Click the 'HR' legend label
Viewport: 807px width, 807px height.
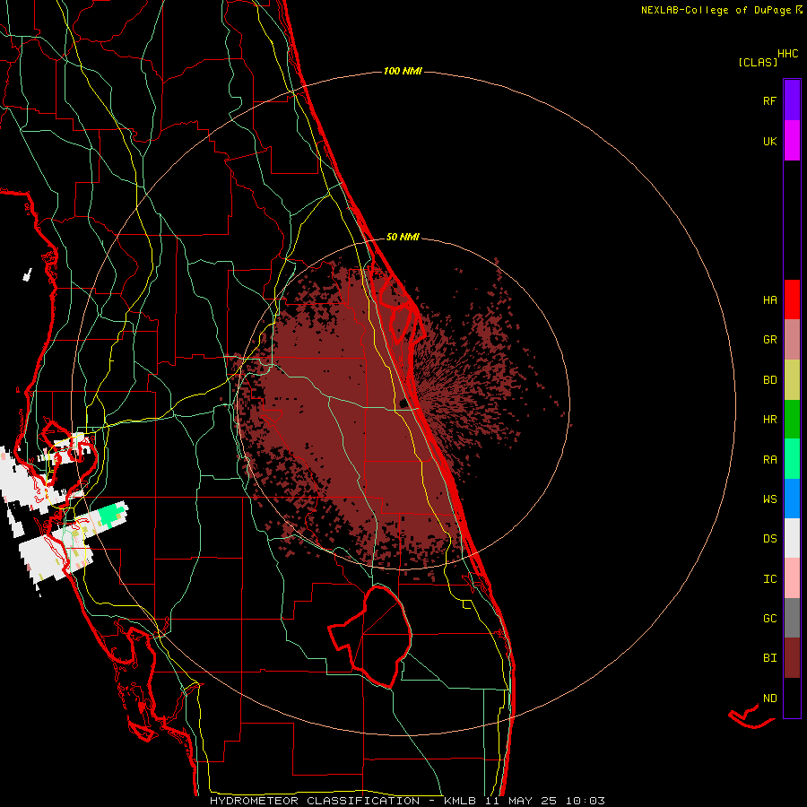click(x=769, y=420)
